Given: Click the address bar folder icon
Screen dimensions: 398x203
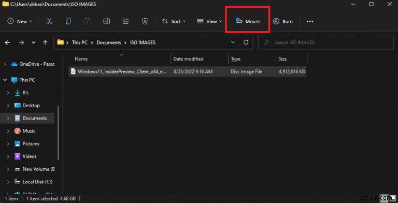Looking at the screenshot, I should 61,42.
